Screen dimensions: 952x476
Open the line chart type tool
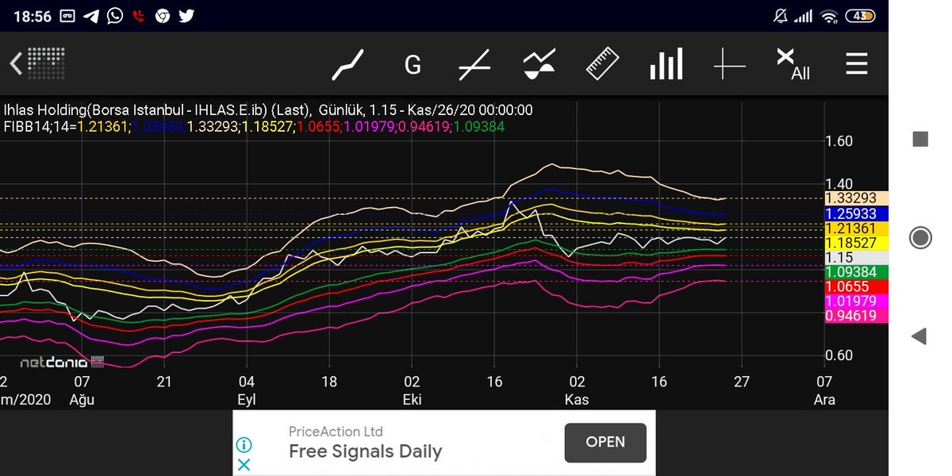click(348, 64)
